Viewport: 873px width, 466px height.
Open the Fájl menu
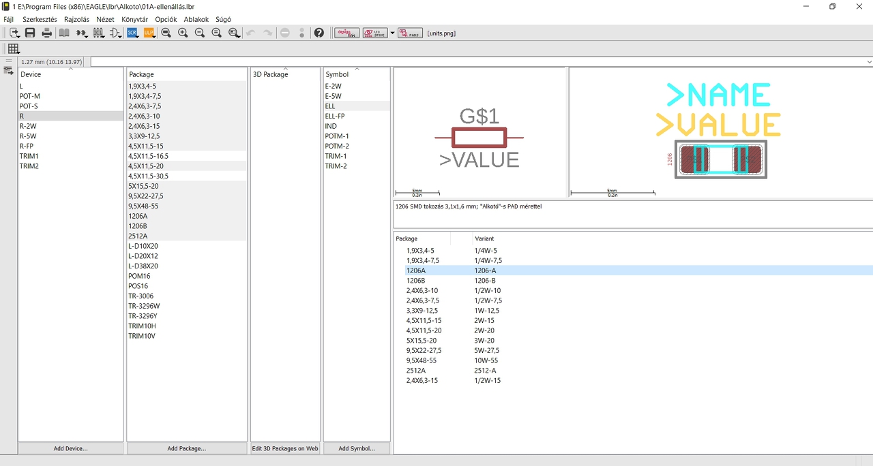[x=8, y=19]
